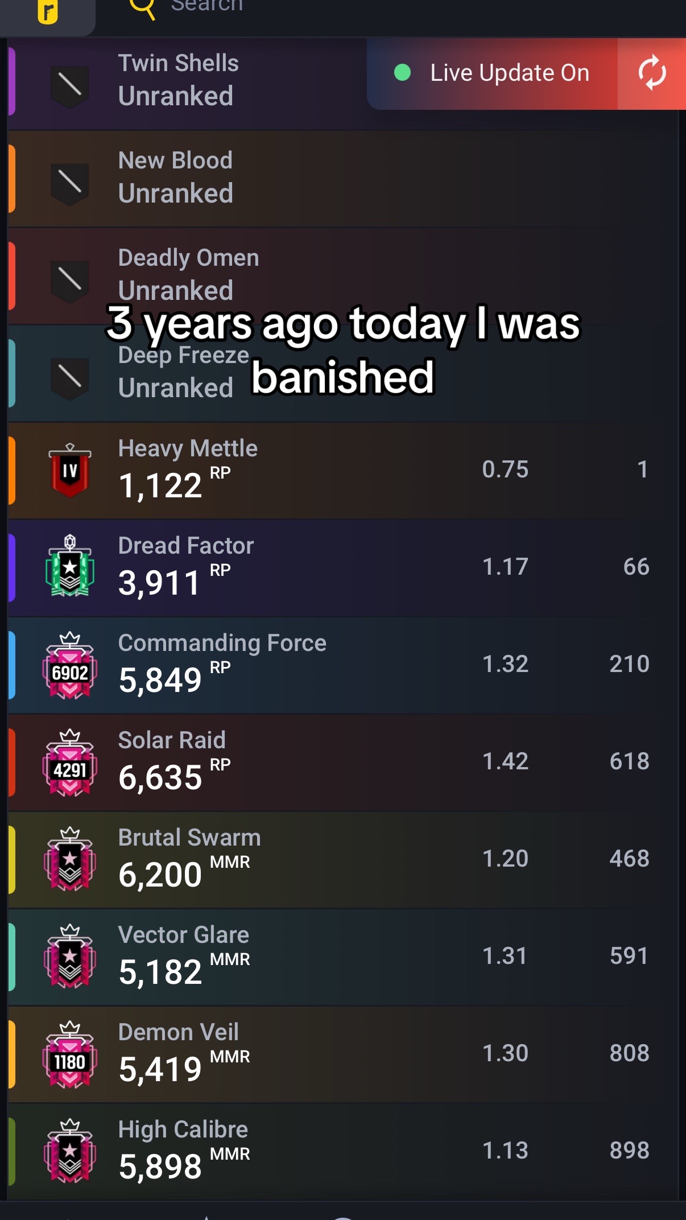Click the Dread Factor emerald rank badge
Viewport: 686px width, 1220px height.
69,566
